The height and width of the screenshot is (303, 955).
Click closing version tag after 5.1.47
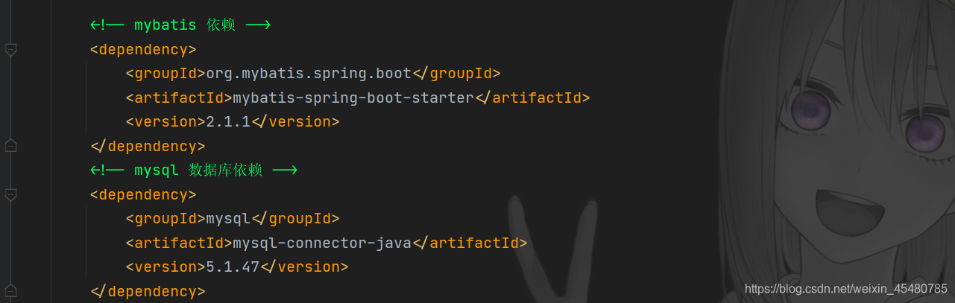(304, 267)
